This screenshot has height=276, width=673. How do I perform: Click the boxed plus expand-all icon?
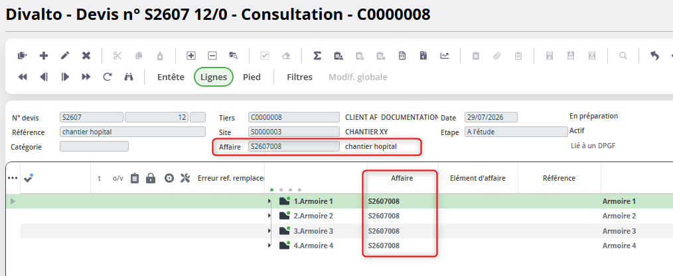191,56
